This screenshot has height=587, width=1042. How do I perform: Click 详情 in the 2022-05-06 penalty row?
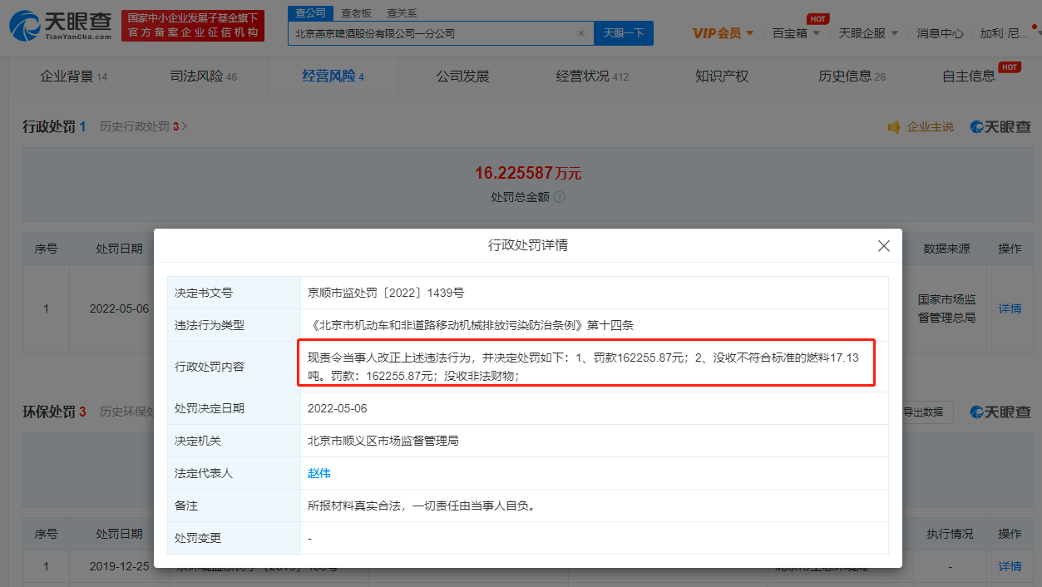pos(1010,308)
